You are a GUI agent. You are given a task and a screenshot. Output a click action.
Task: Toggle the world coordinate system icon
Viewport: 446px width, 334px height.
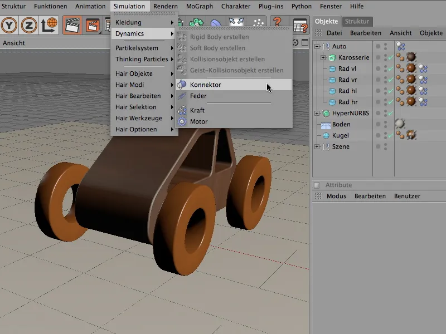click(50, 25)
